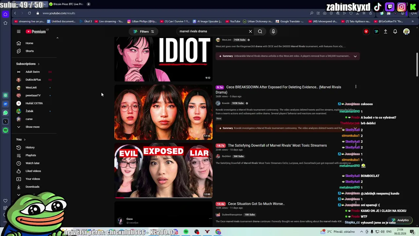Screen dimensions: 419x236
Task: Open the WestJett channel under the first video
Action: pyautogui.click(x=227, y=40)
